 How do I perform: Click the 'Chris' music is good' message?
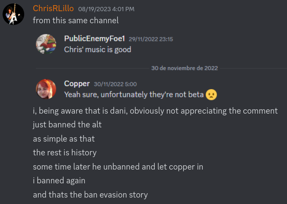tap(98, 49)
